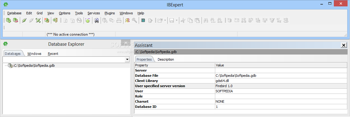
Task: Click the new database object cylinder icon
Action: (x=230, y=20)
